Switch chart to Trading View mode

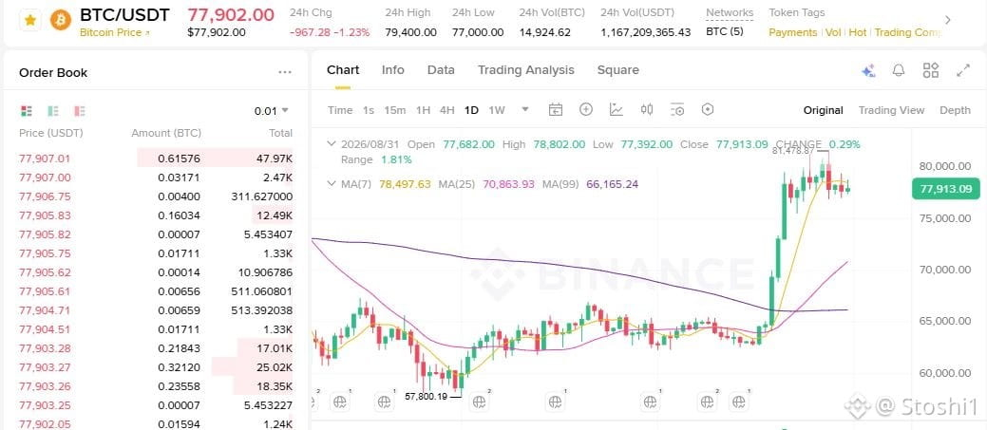(891, 110)
